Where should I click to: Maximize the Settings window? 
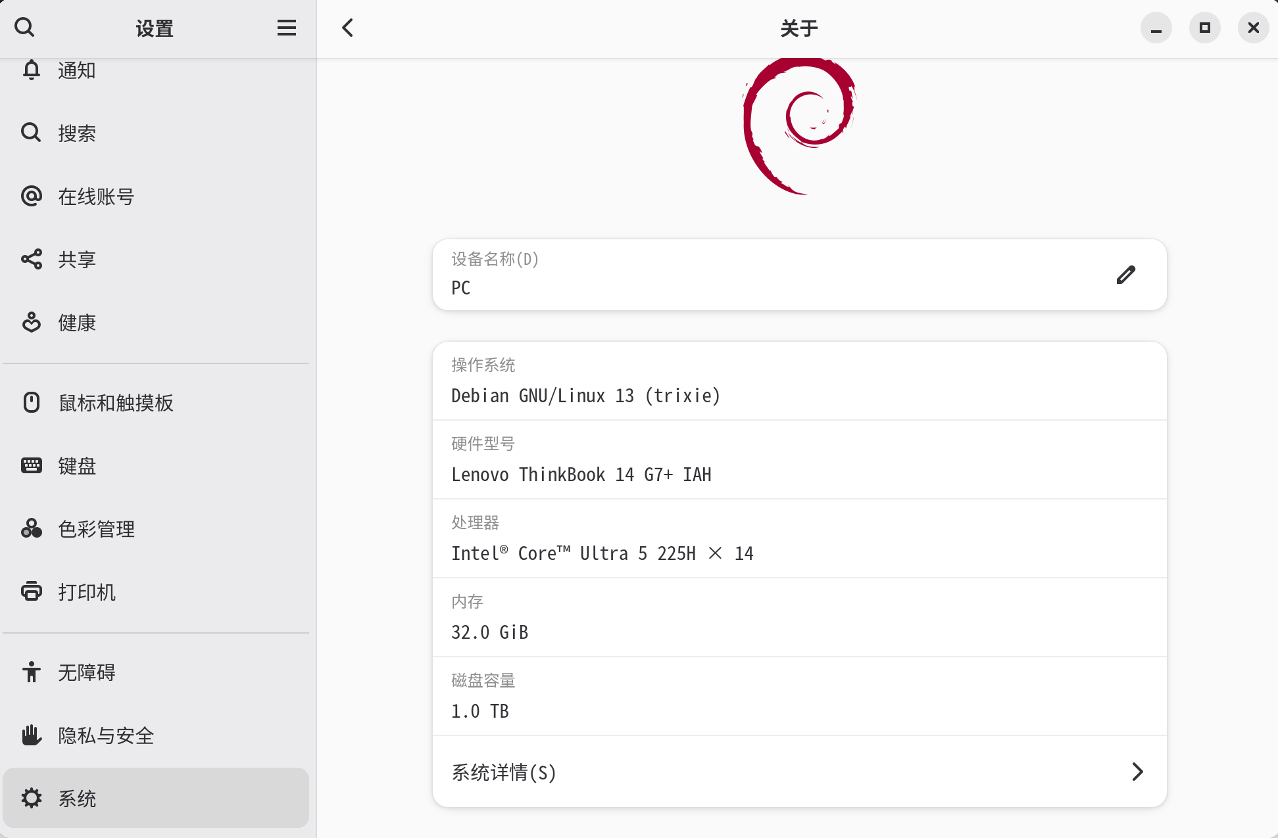click(x=1204, y=28)
